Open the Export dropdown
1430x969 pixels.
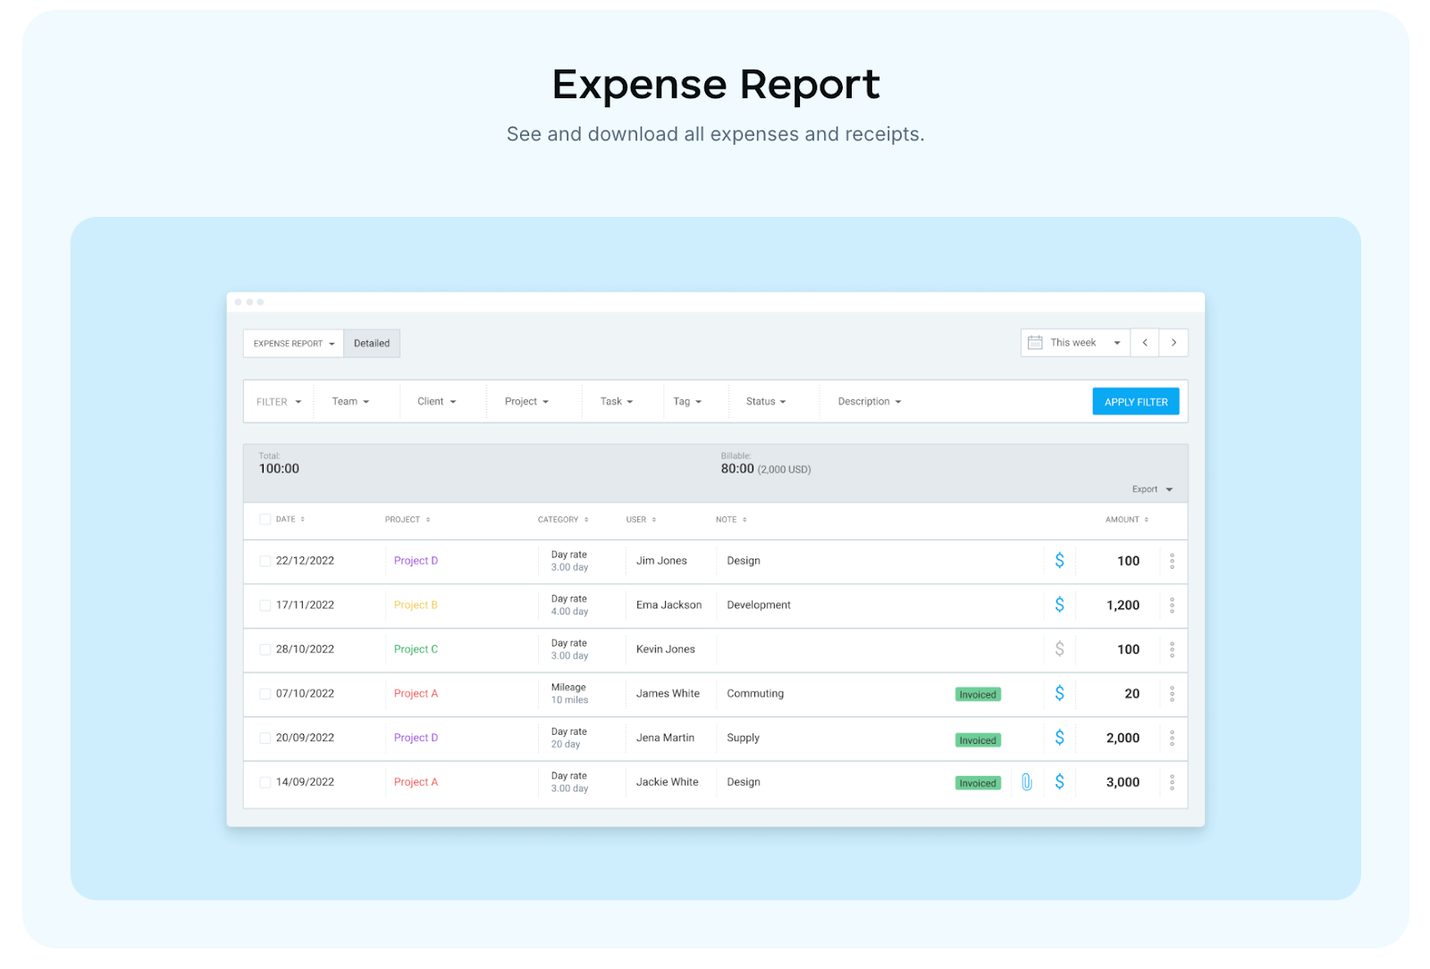click(1151, 489)
